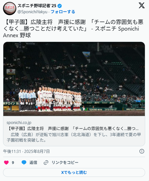Screen dimensions: 149x181
Task: Click the X logo icon
Action: pyautogui.click(x=142, y=5)
